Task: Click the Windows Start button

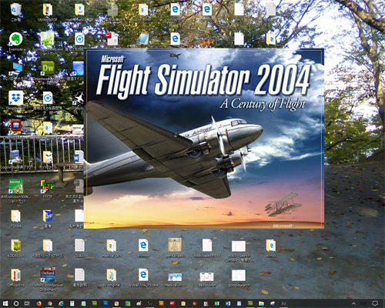Action: tap(5, 303)
